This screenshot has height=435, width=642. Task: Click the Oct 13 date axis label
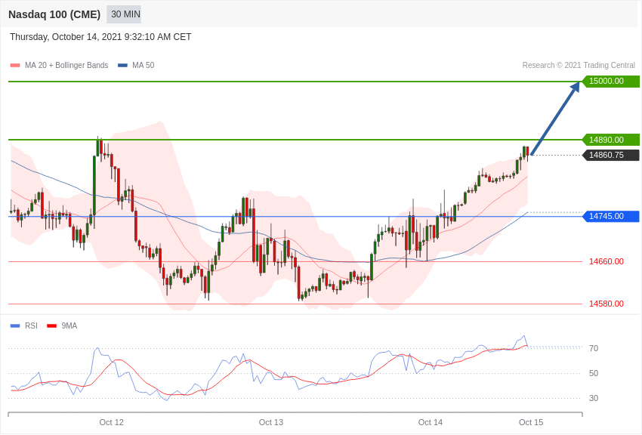click(271, 422)
